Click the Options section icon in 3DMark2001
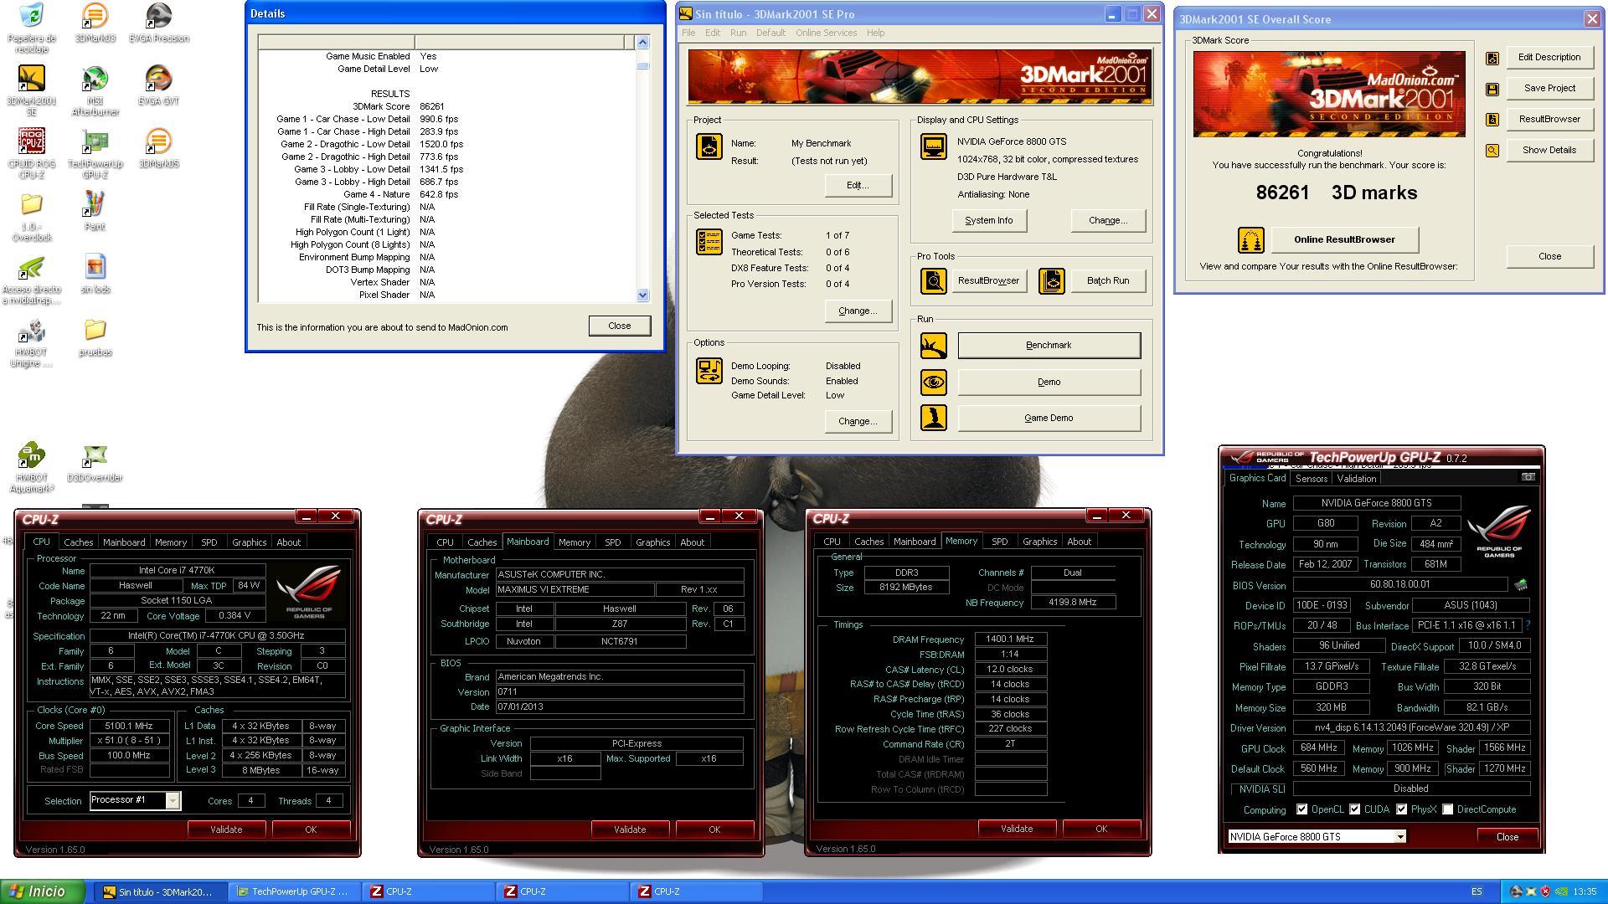The image size is (1608, 904). (x=709, y=371)
